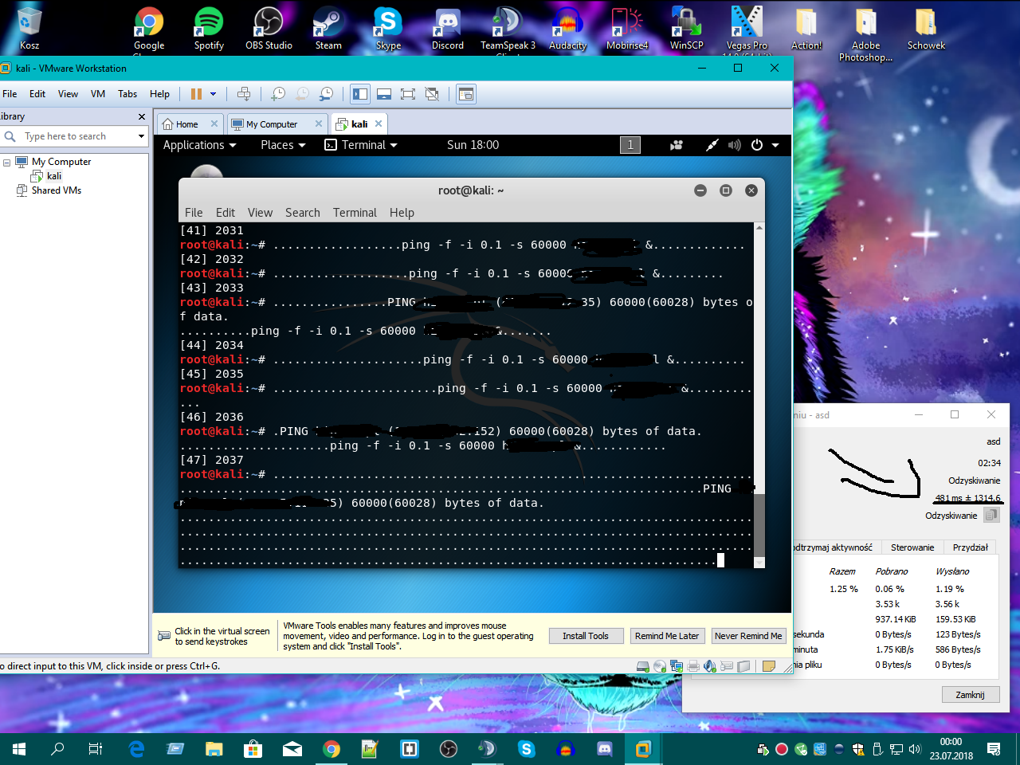Screen dimensions: 1020x765
Task: Suspend the VM with the pause icon
Action: click(196, 94)
